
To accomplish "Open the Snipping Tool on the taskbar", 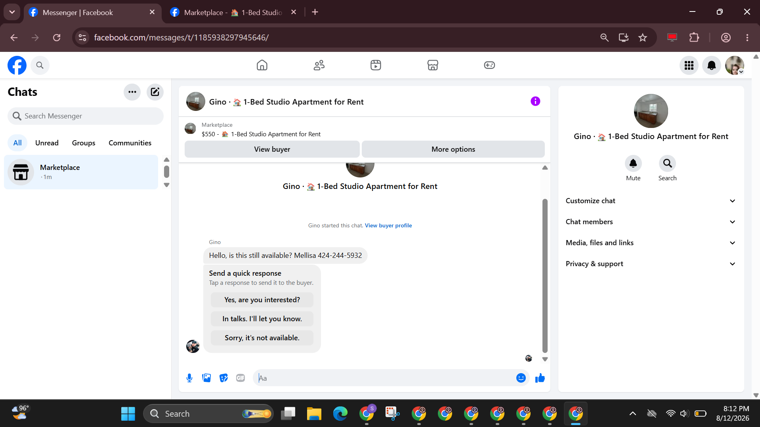I will (392, 414).
